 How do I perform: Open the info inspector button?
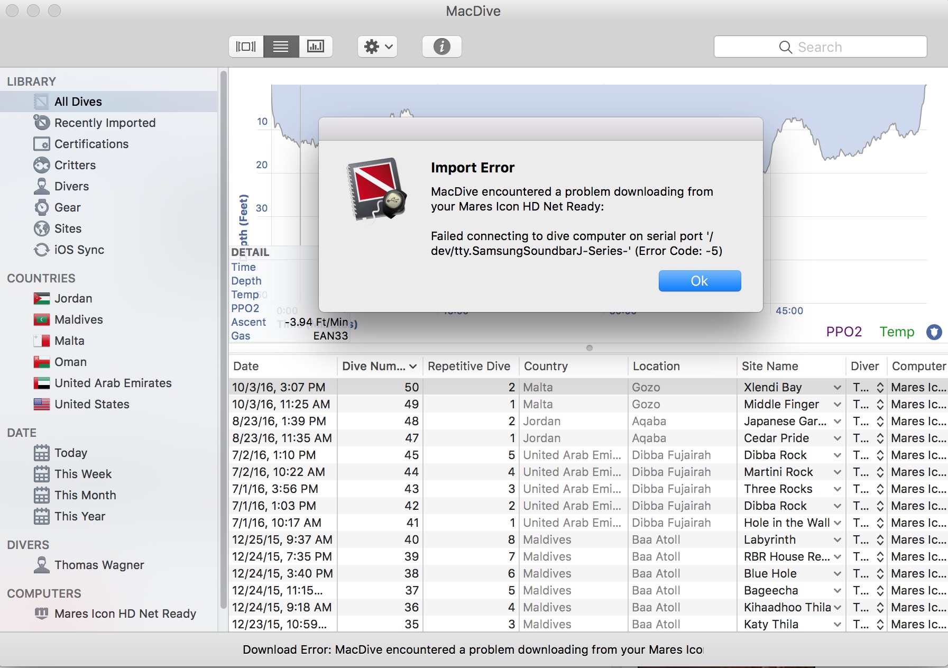tap(441, 47)
